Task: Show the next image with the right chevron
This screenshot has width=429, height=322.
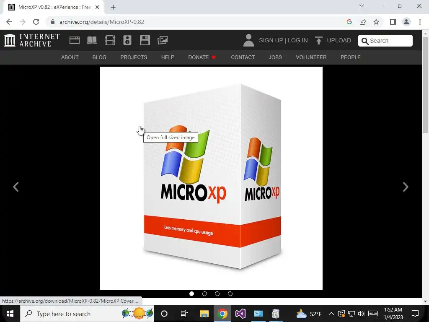Action: click(x=406, y=187)
